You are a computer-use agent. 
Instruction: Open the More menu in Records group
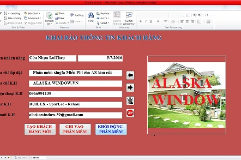point(76,21)
